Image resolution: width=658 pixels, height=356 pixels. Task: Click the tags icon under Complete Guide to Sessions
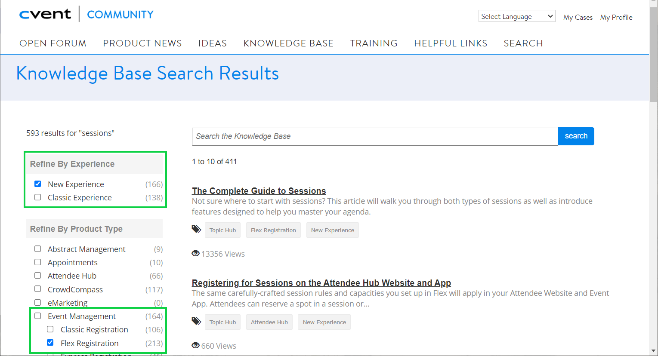(x=196, y=229)
